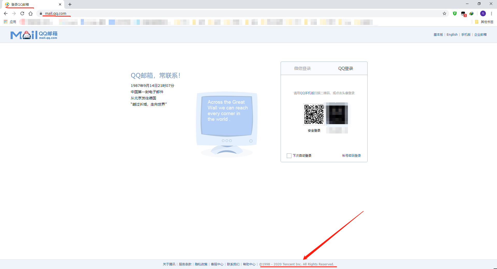Click the QQ手机版 link in the hint
Image resolution: width=497 pixels, height=269 pixels.
coord(307,93)
